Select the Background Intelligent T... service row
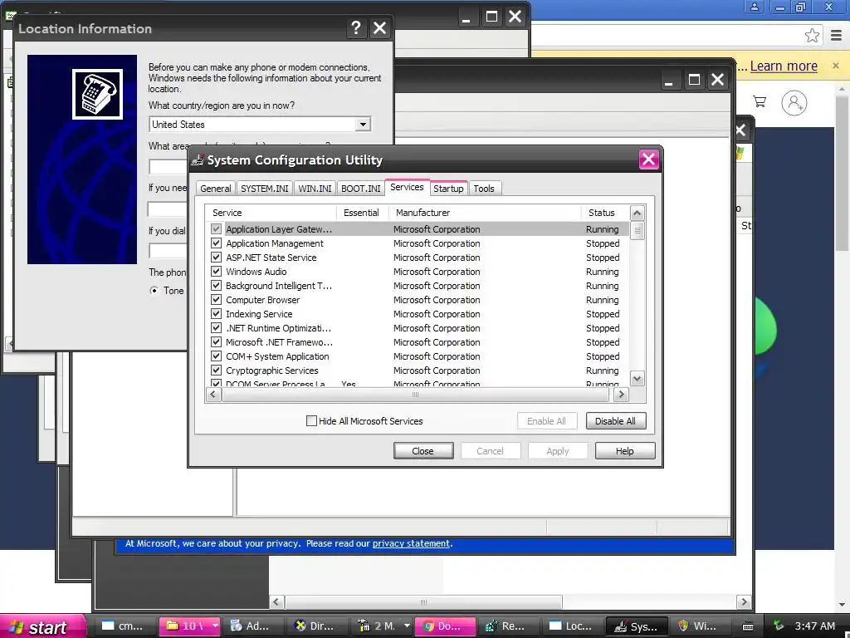850x638 pixels. (x=418, y=286)
